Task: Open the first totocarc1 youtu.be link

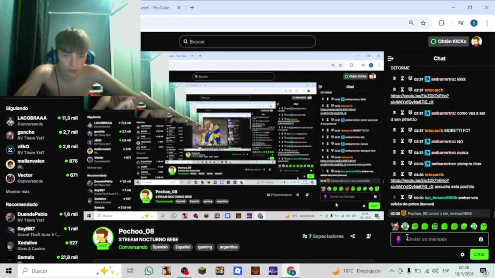Action: click(x=419, y=99)
